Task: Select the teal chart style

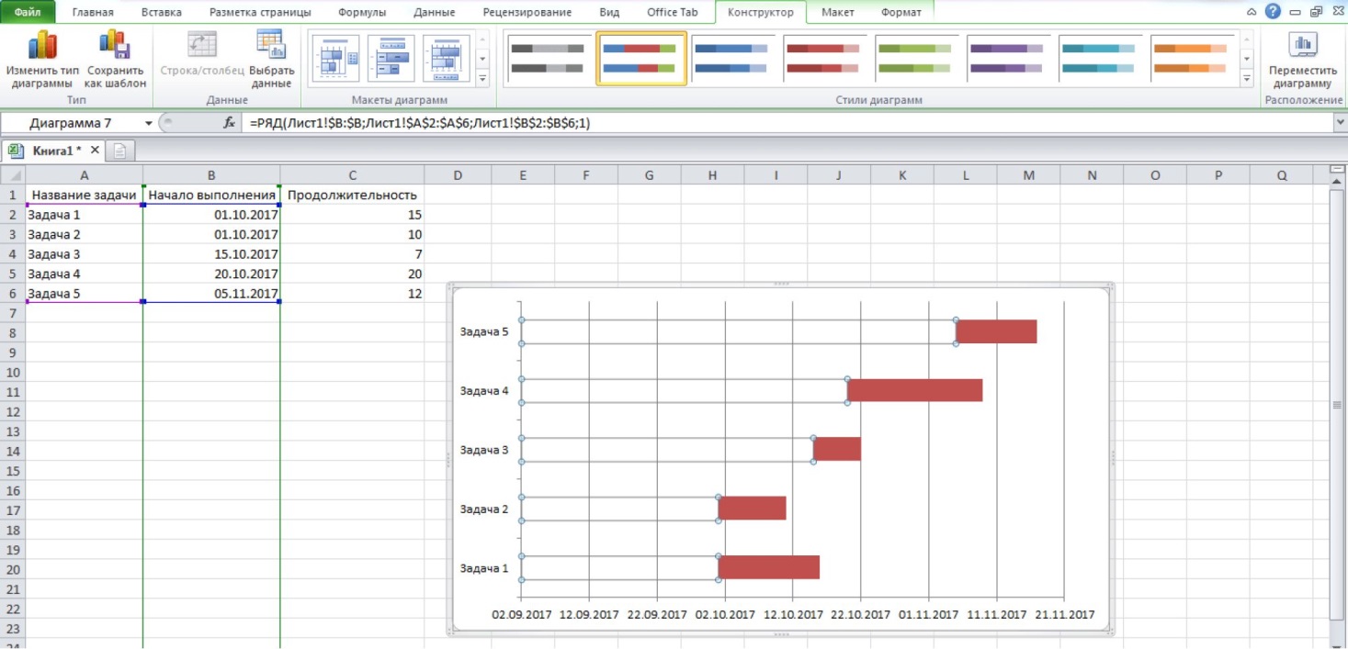Action: [x=1100, y=59]
